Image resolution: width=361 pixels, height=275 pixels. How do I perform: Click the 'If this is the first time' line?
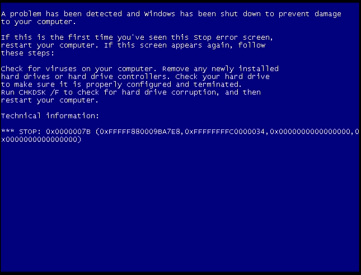point(57,37)
